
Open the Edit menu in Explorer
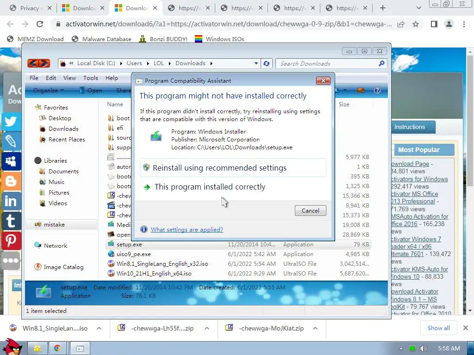(x=51, y=78)
